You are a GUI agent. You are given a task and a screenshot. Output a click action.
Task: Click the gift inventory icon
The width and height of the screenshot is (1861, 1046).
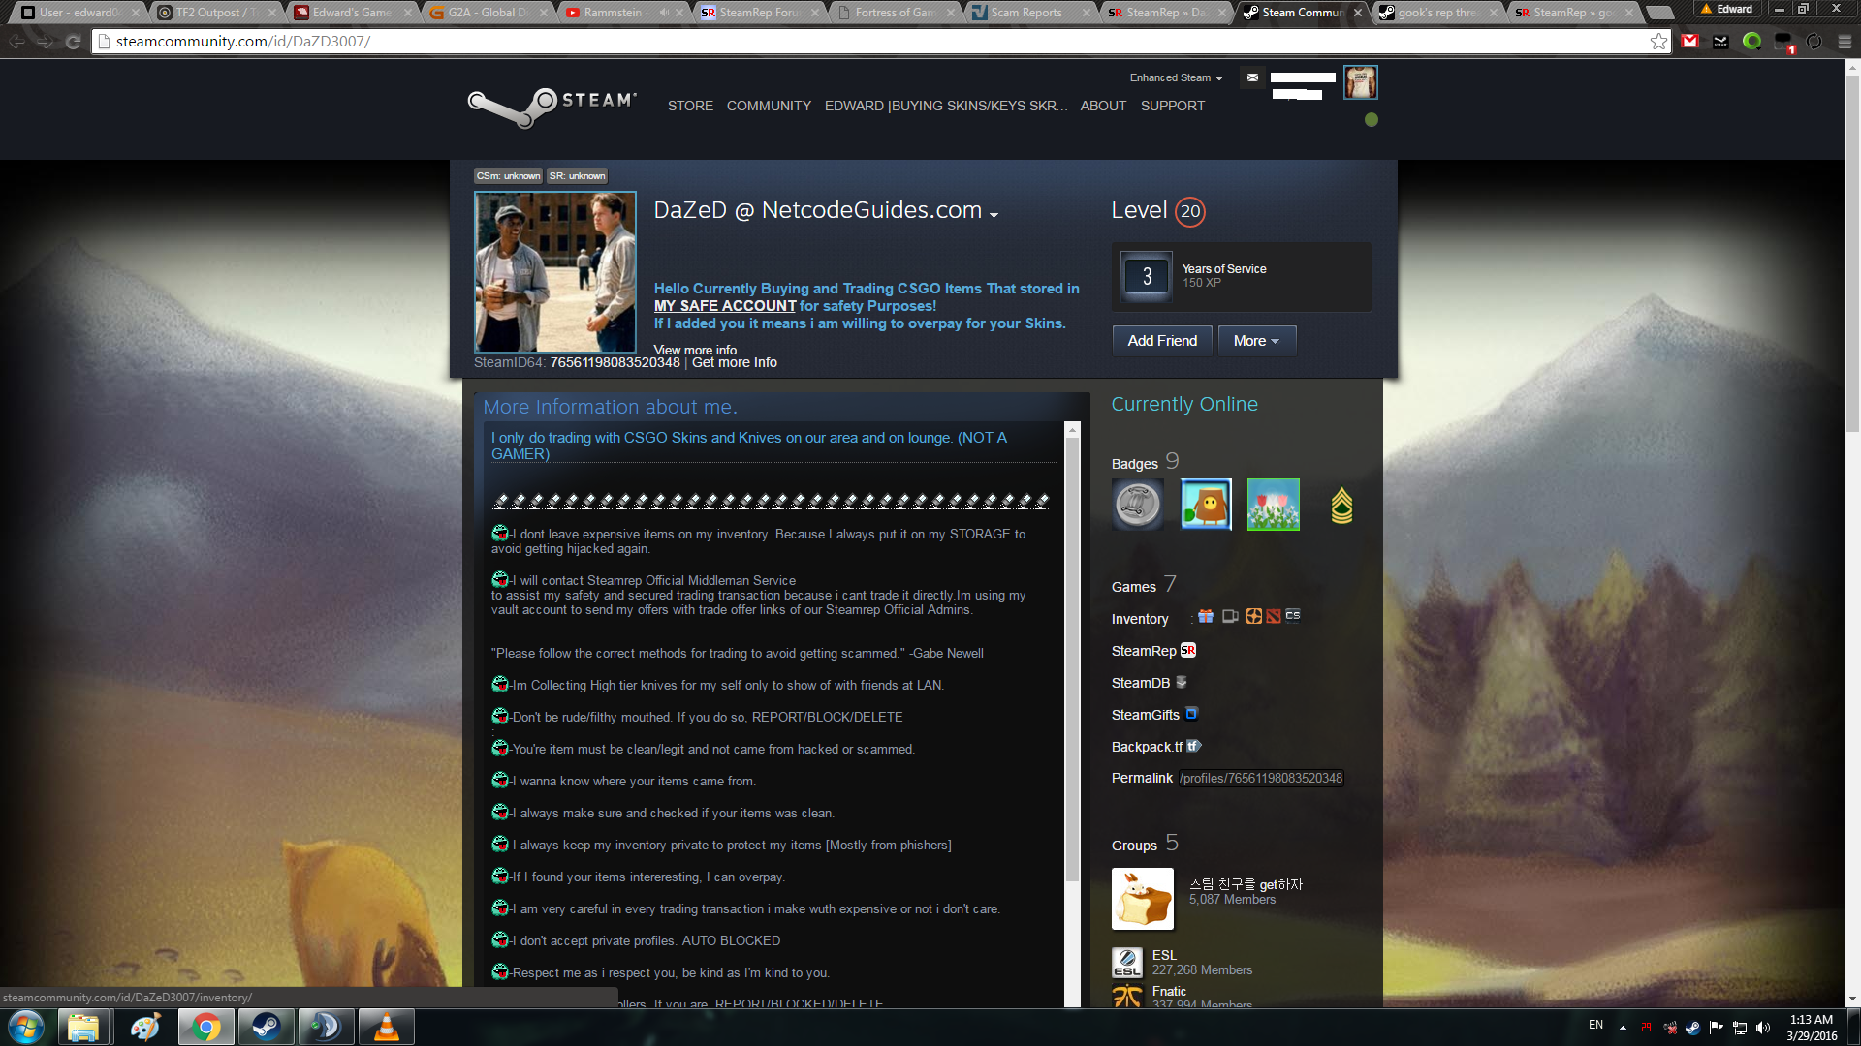(1206, 617)
